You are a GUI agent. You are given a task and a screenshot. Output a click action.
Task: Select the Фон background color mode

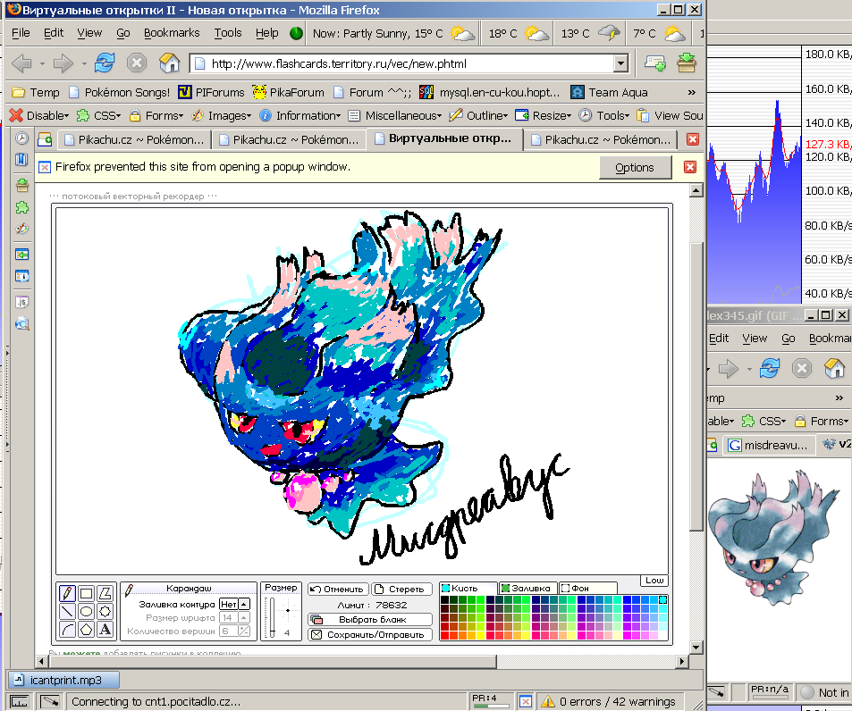[x=588, y=589]
